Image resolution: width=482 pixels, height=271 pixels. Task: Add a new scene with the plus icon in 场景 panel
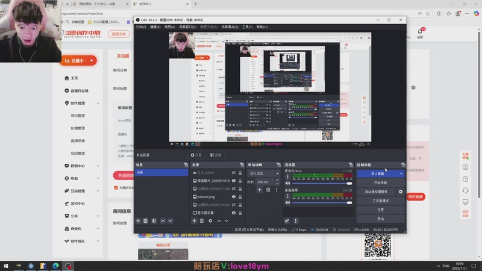[138, 221]
